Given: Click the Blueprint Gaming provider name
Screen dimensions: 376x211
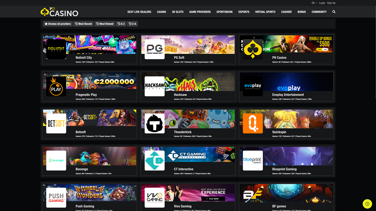Looking at the screenshot, I should [x=285, y=169].
